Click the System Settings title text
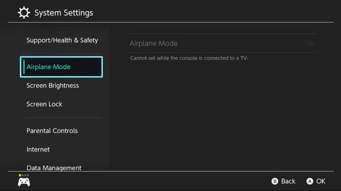Screen dimensions: 341x191 (x=64, y=13)
